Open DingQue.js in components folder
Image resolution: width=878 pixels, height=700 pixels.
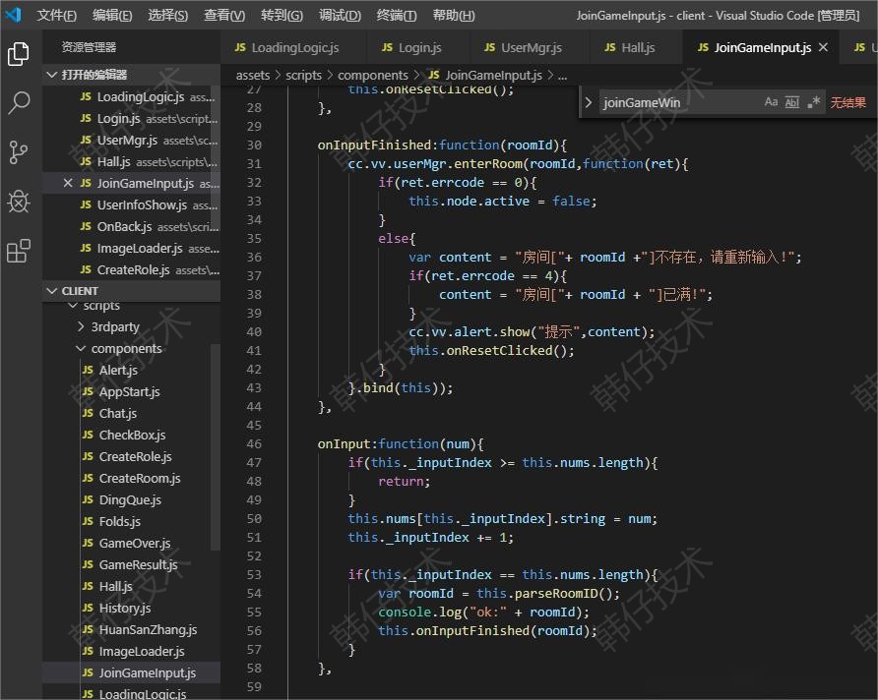[131, 499]
